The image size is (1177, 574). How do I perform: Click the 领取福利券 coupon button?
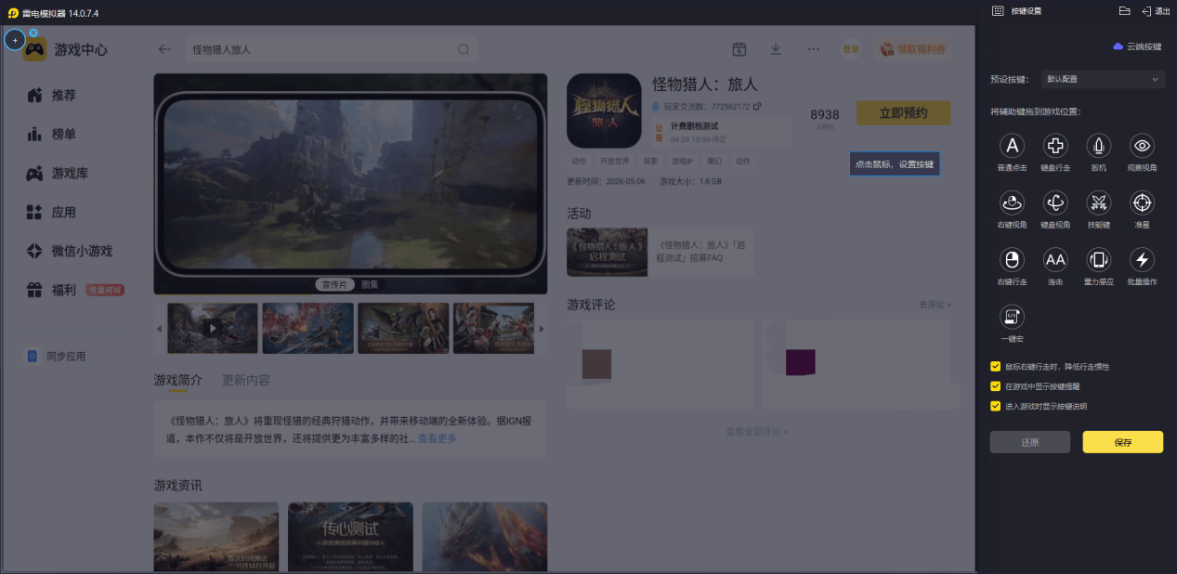click(914, 49)
